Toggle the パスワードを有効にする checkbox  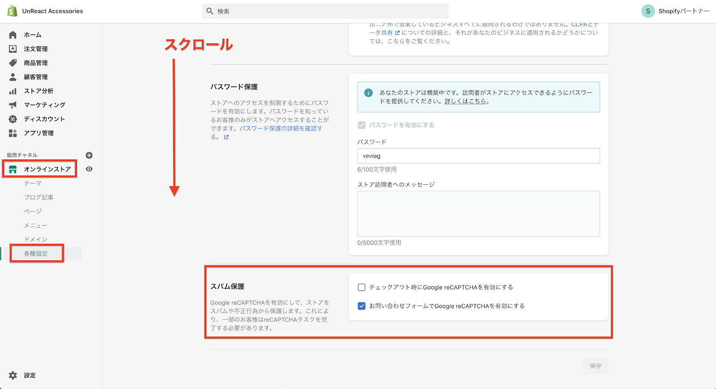click(x=362, y=125)
